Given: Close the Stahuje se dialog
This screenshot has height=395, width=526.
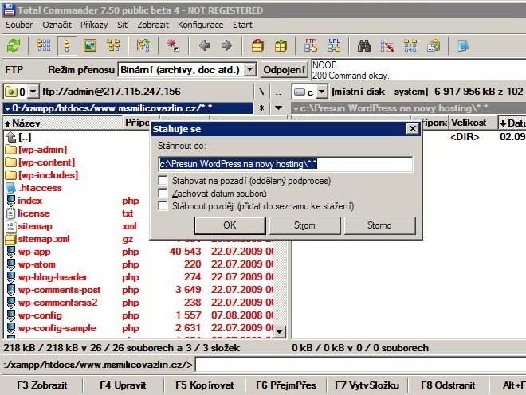Looking at the screenshot, I should tap(413, 129).
